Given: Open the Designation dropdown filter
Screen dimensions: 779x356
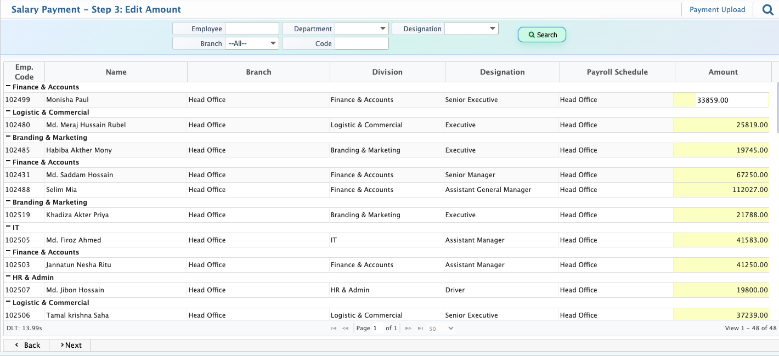Looking at the screenshot, I should click(x=471, y=29).
